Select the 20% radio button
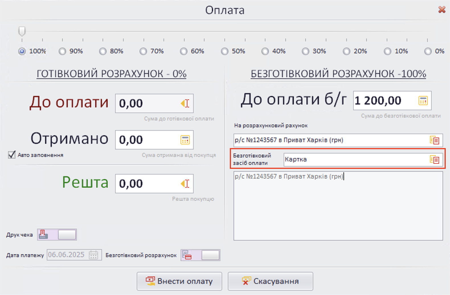 tap(347, 51)
